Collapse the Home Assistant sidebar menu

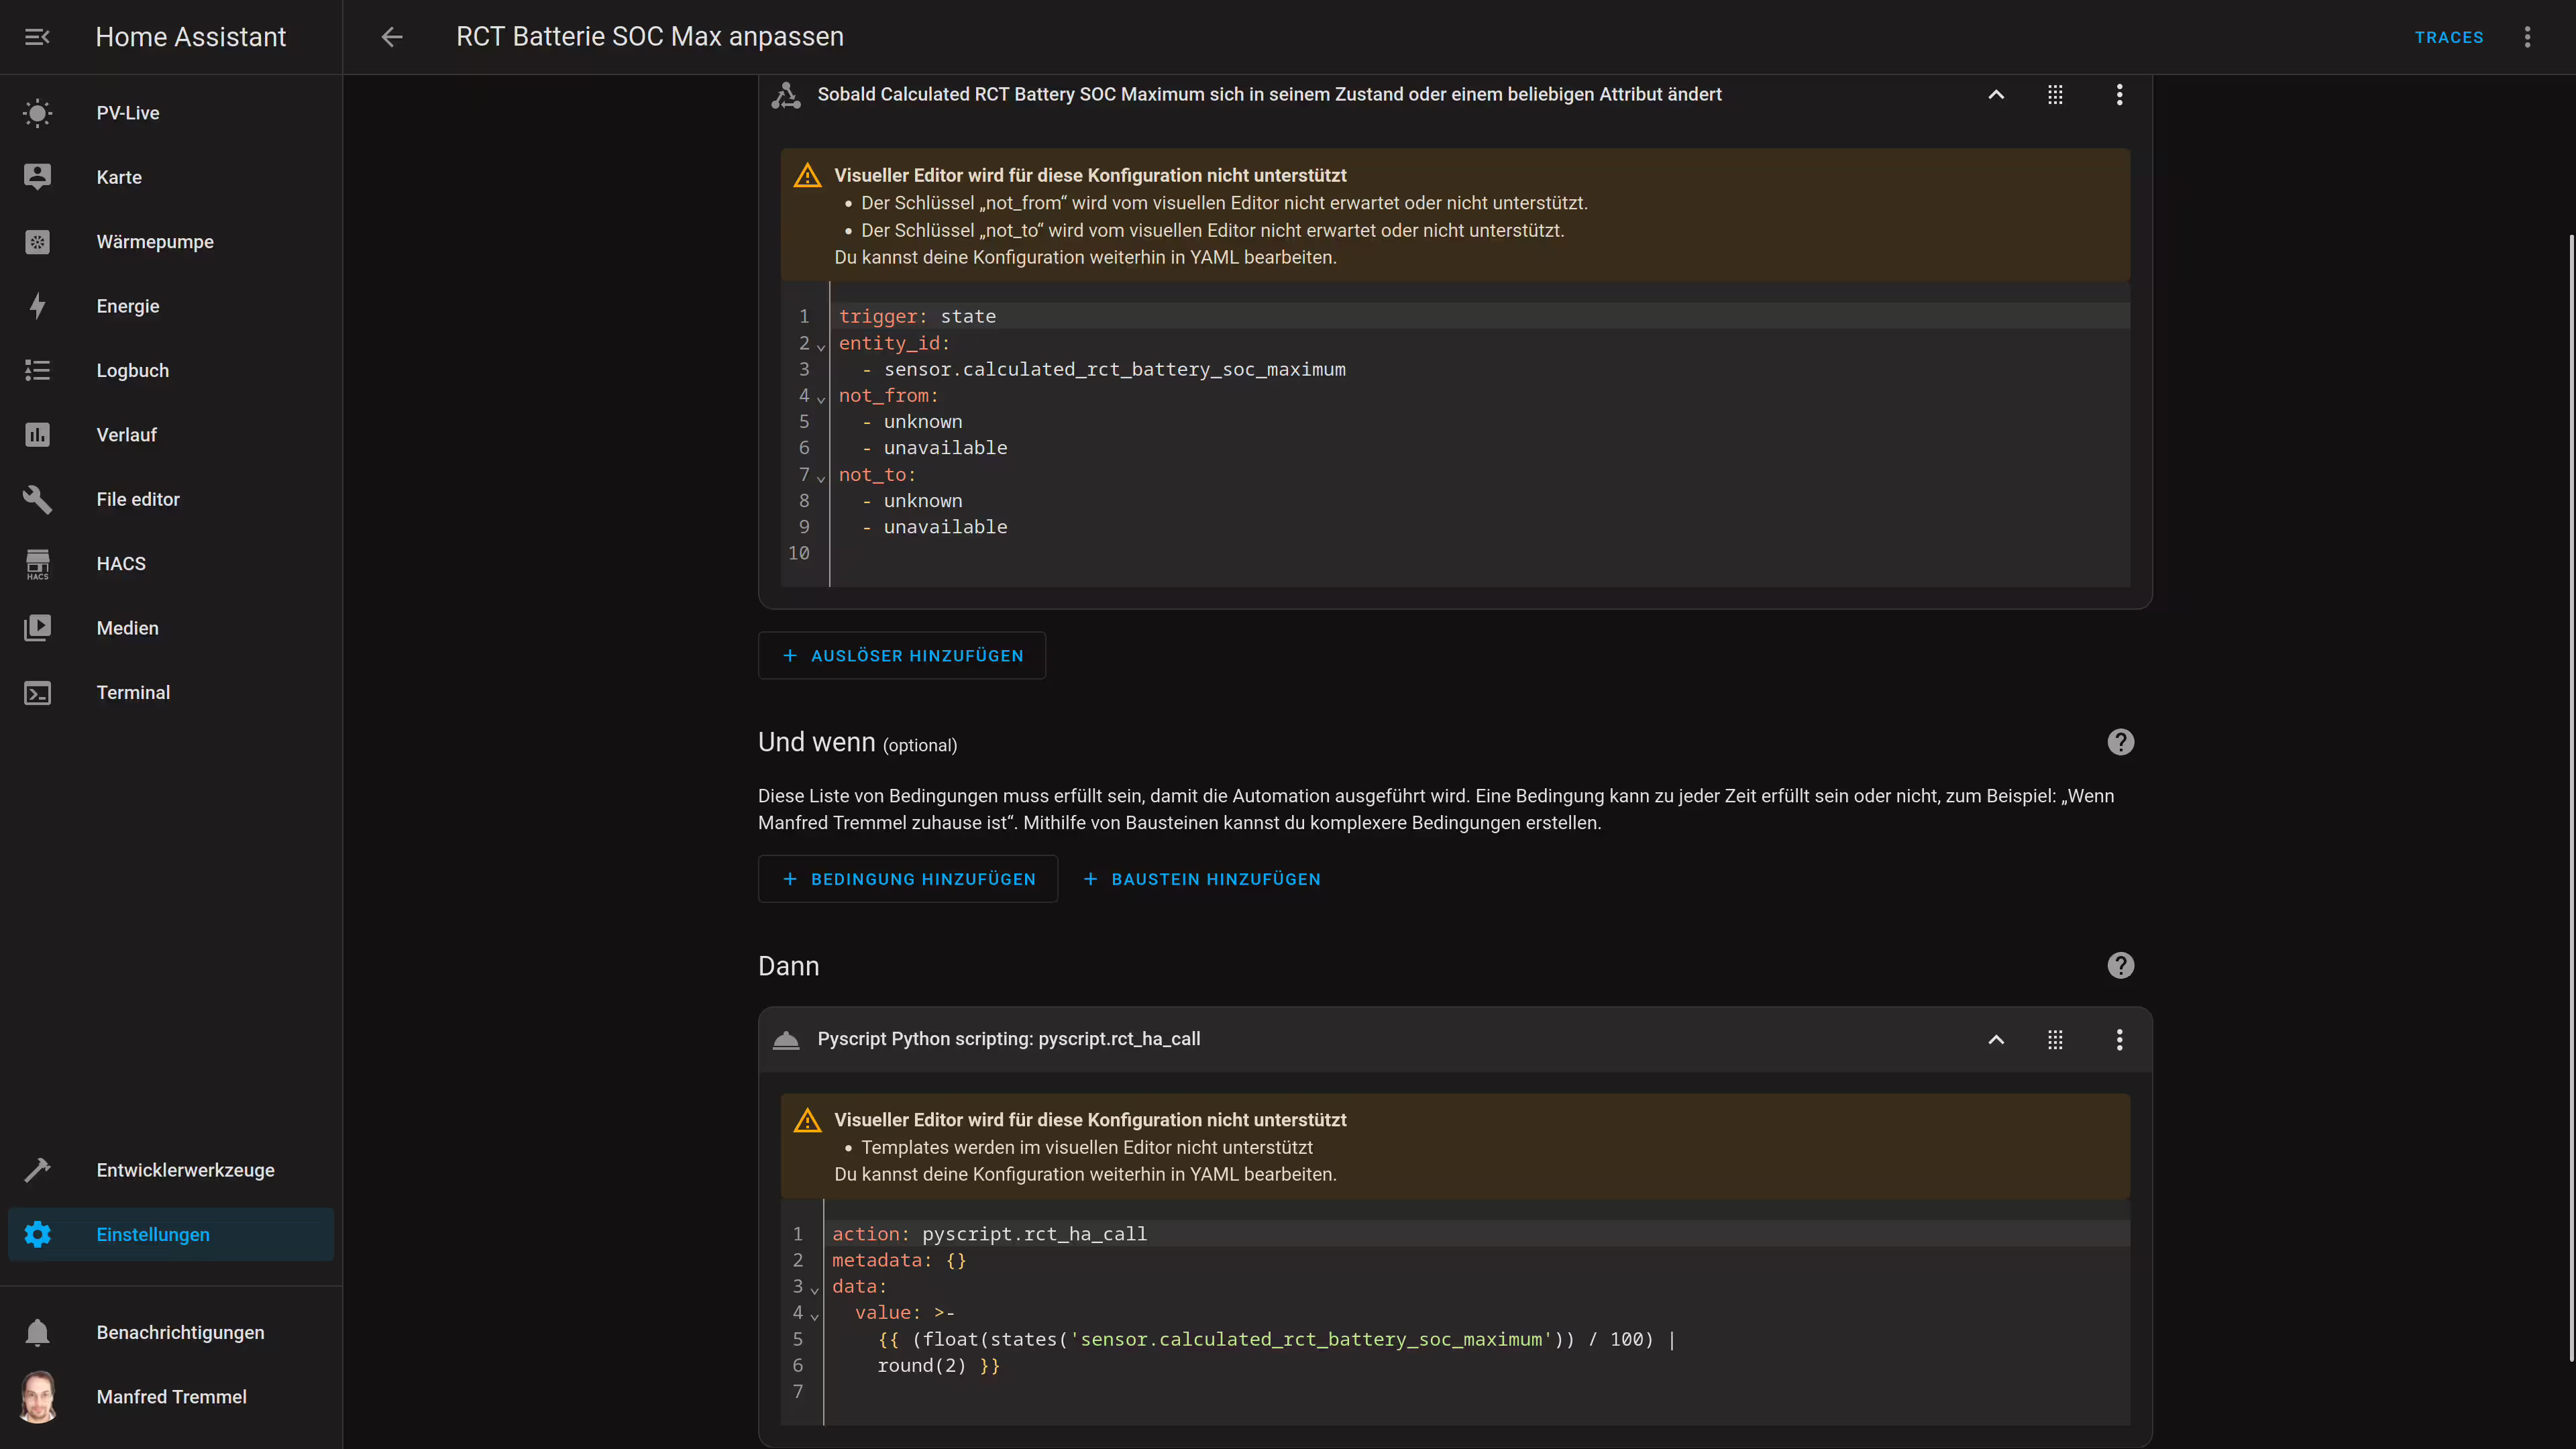(x=37, y=37)
